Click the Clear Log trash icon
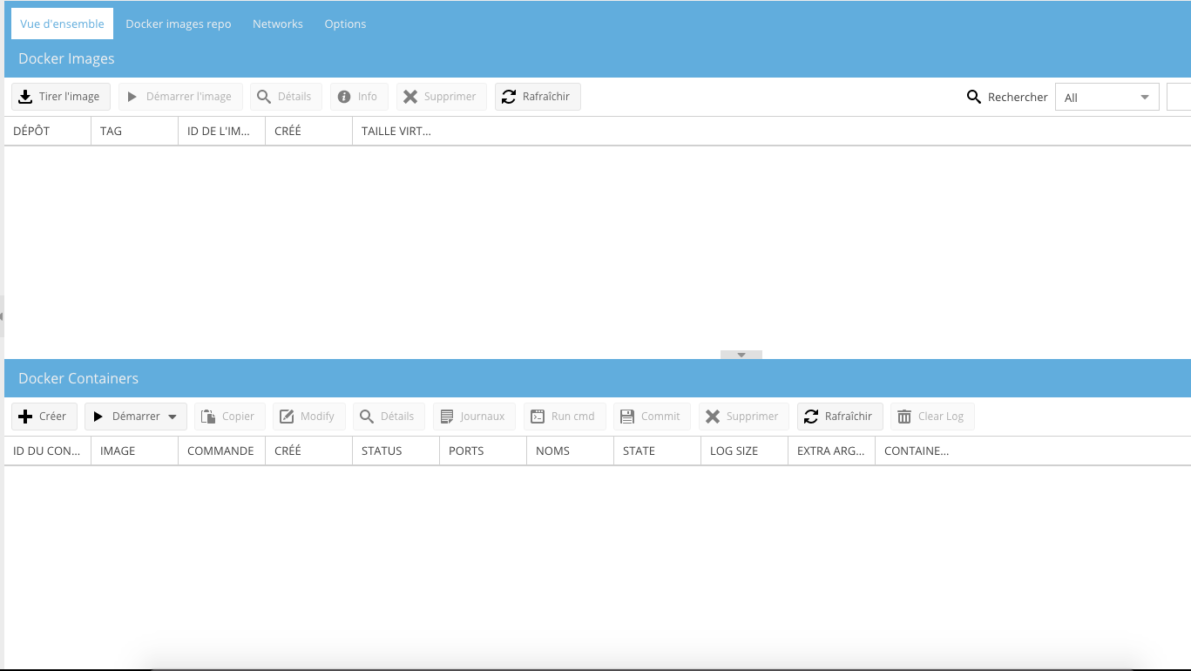The image size is (1191, 671). [x=904, y=417]
